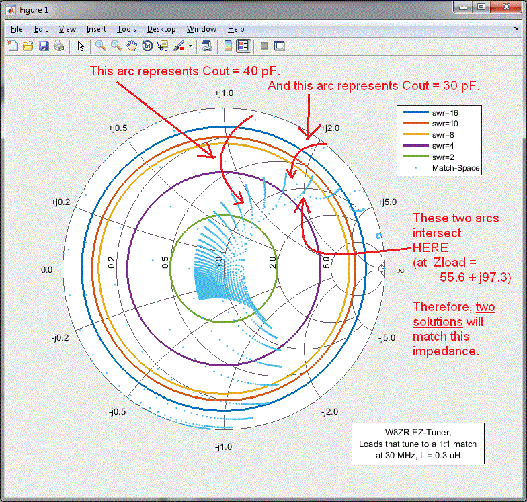Click the -j0.2 reactance label
This screenshot has height=502, width=527.
point(60,337)
